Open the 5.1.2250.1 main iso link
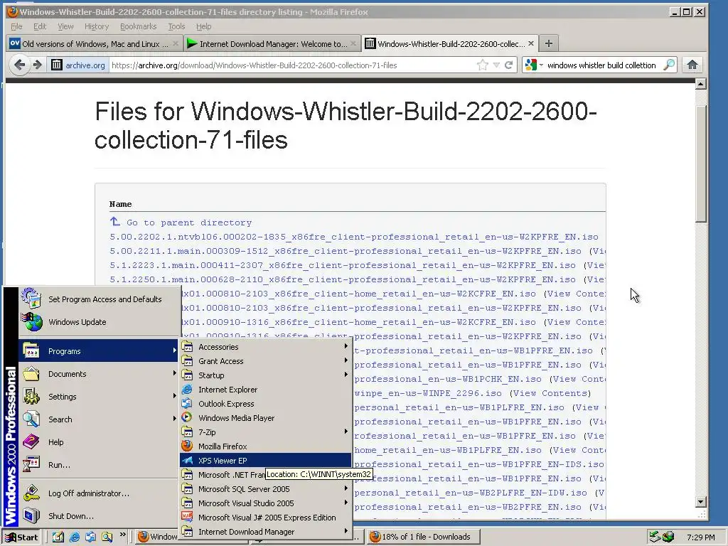 (343, 279)
